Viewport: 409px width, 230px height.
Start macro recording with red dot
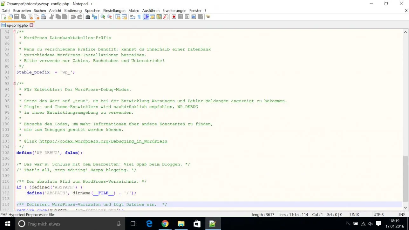174,17
